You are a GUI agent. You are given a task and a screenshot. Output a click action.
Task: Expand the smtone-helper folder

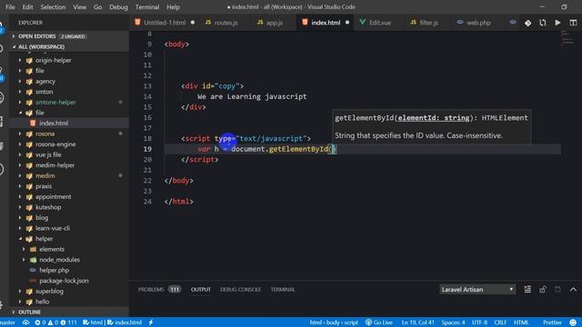(x=55, y=102)
